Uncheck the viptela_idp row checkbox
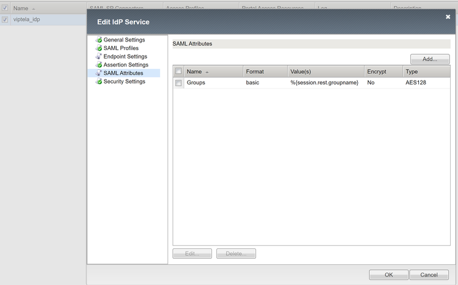The width and height of the screenshot is (458, 285). point(5,20)
